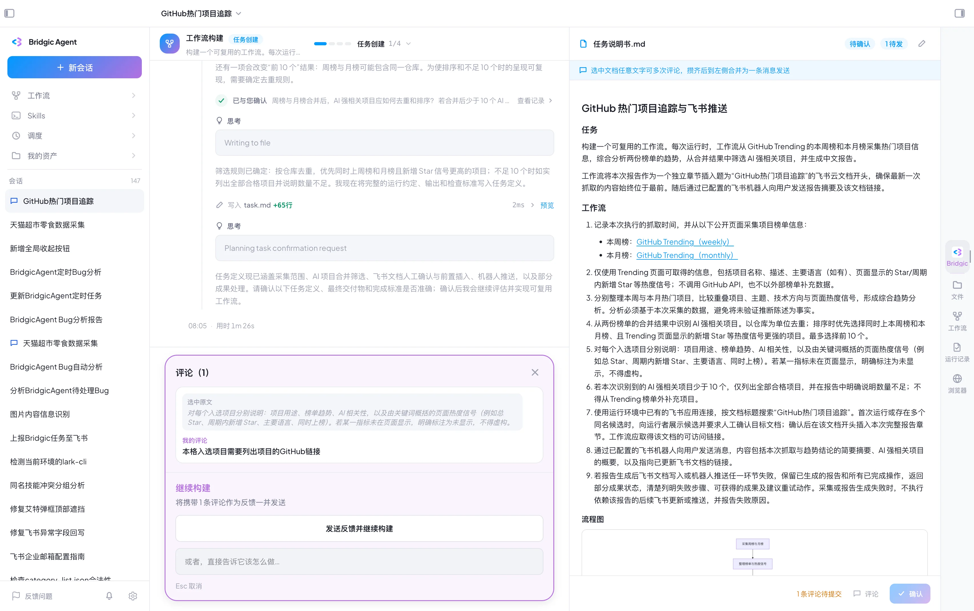Close the 评论 (1) panel
Viewport: 974px width, 611px height.
tap(535, 372)
